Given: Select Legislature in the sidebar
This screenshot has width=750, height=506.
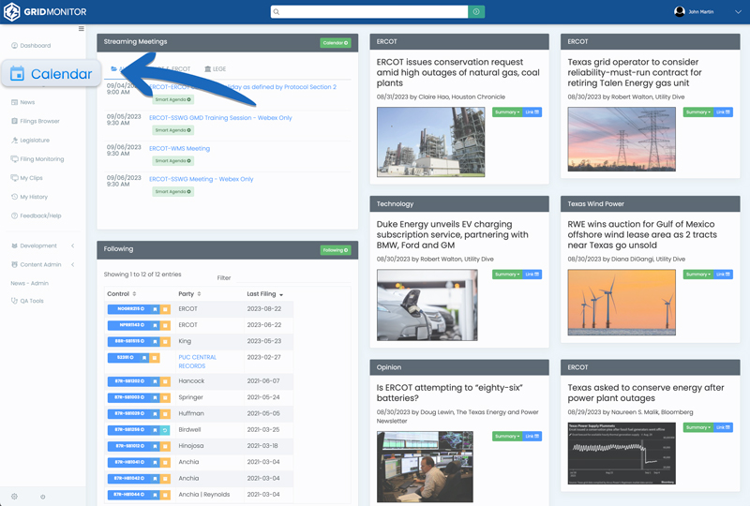Looking at the screenshot, I should (30, 141).
